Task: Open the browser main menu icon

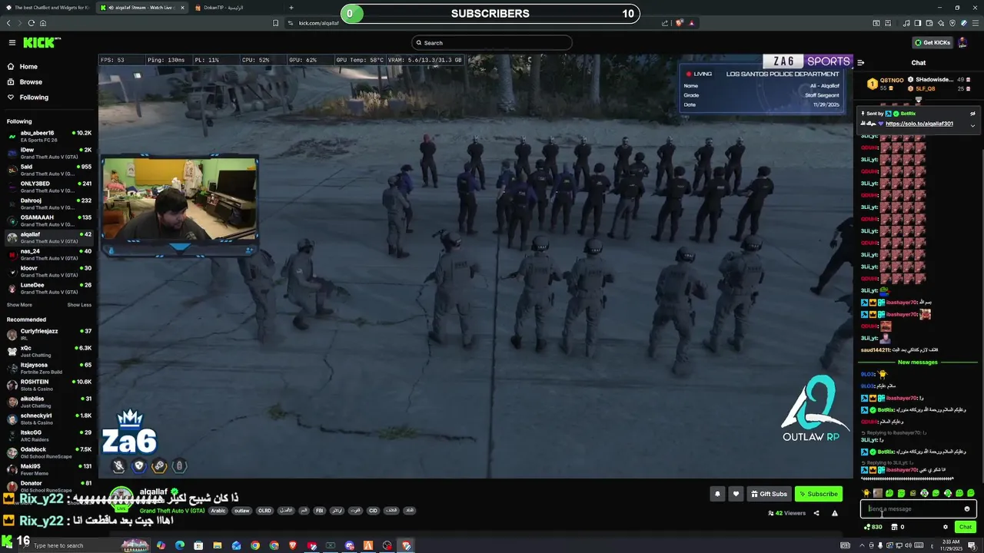Action: [x=977, y=23]
